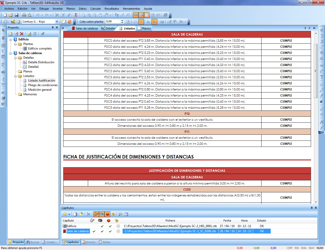
Task: Click the star icon in Capítulos toolbar
Action: pos(65,214)
